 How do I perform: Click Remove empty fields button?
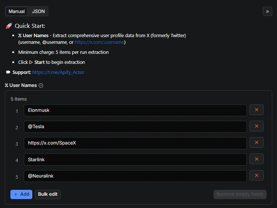(x=240, y=194)
